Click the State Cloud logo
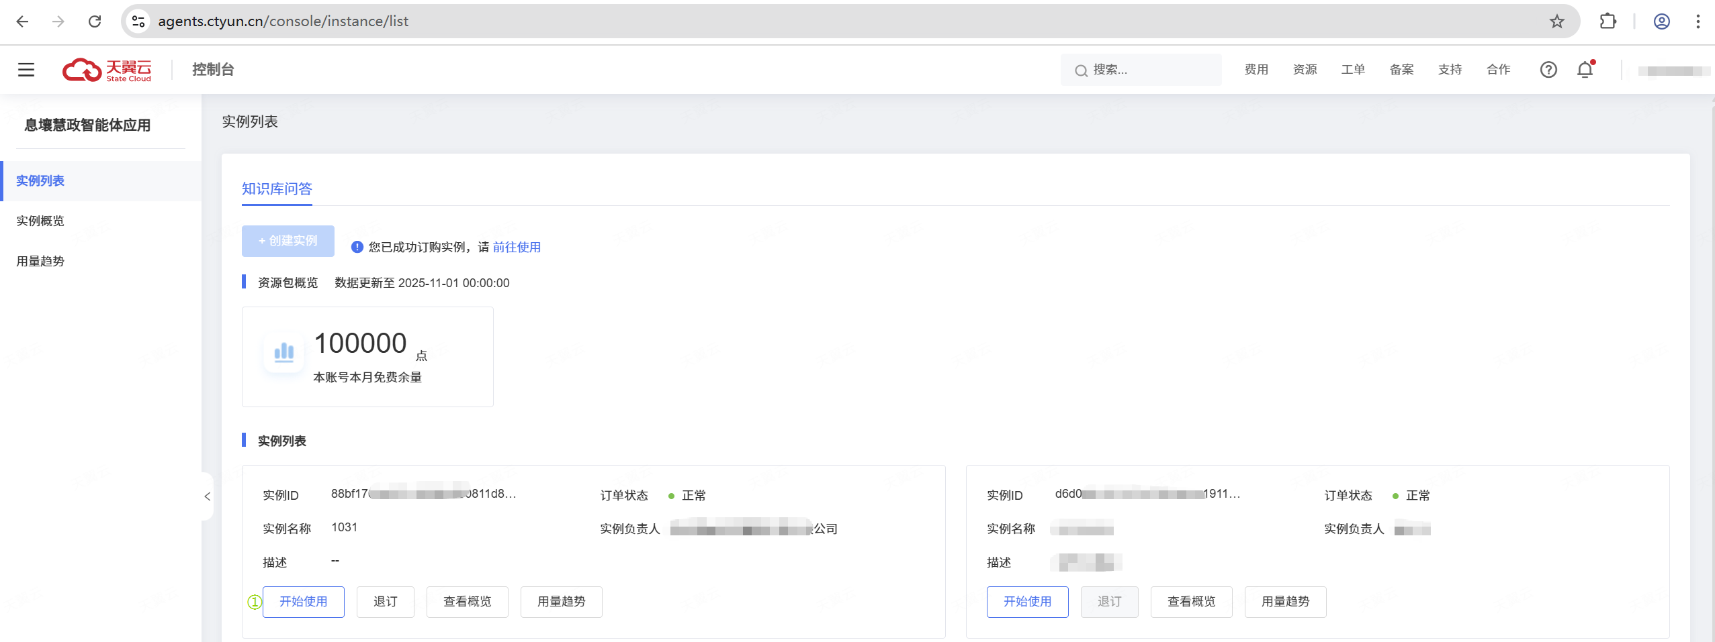1715x642 pixels. pos(107,70)
